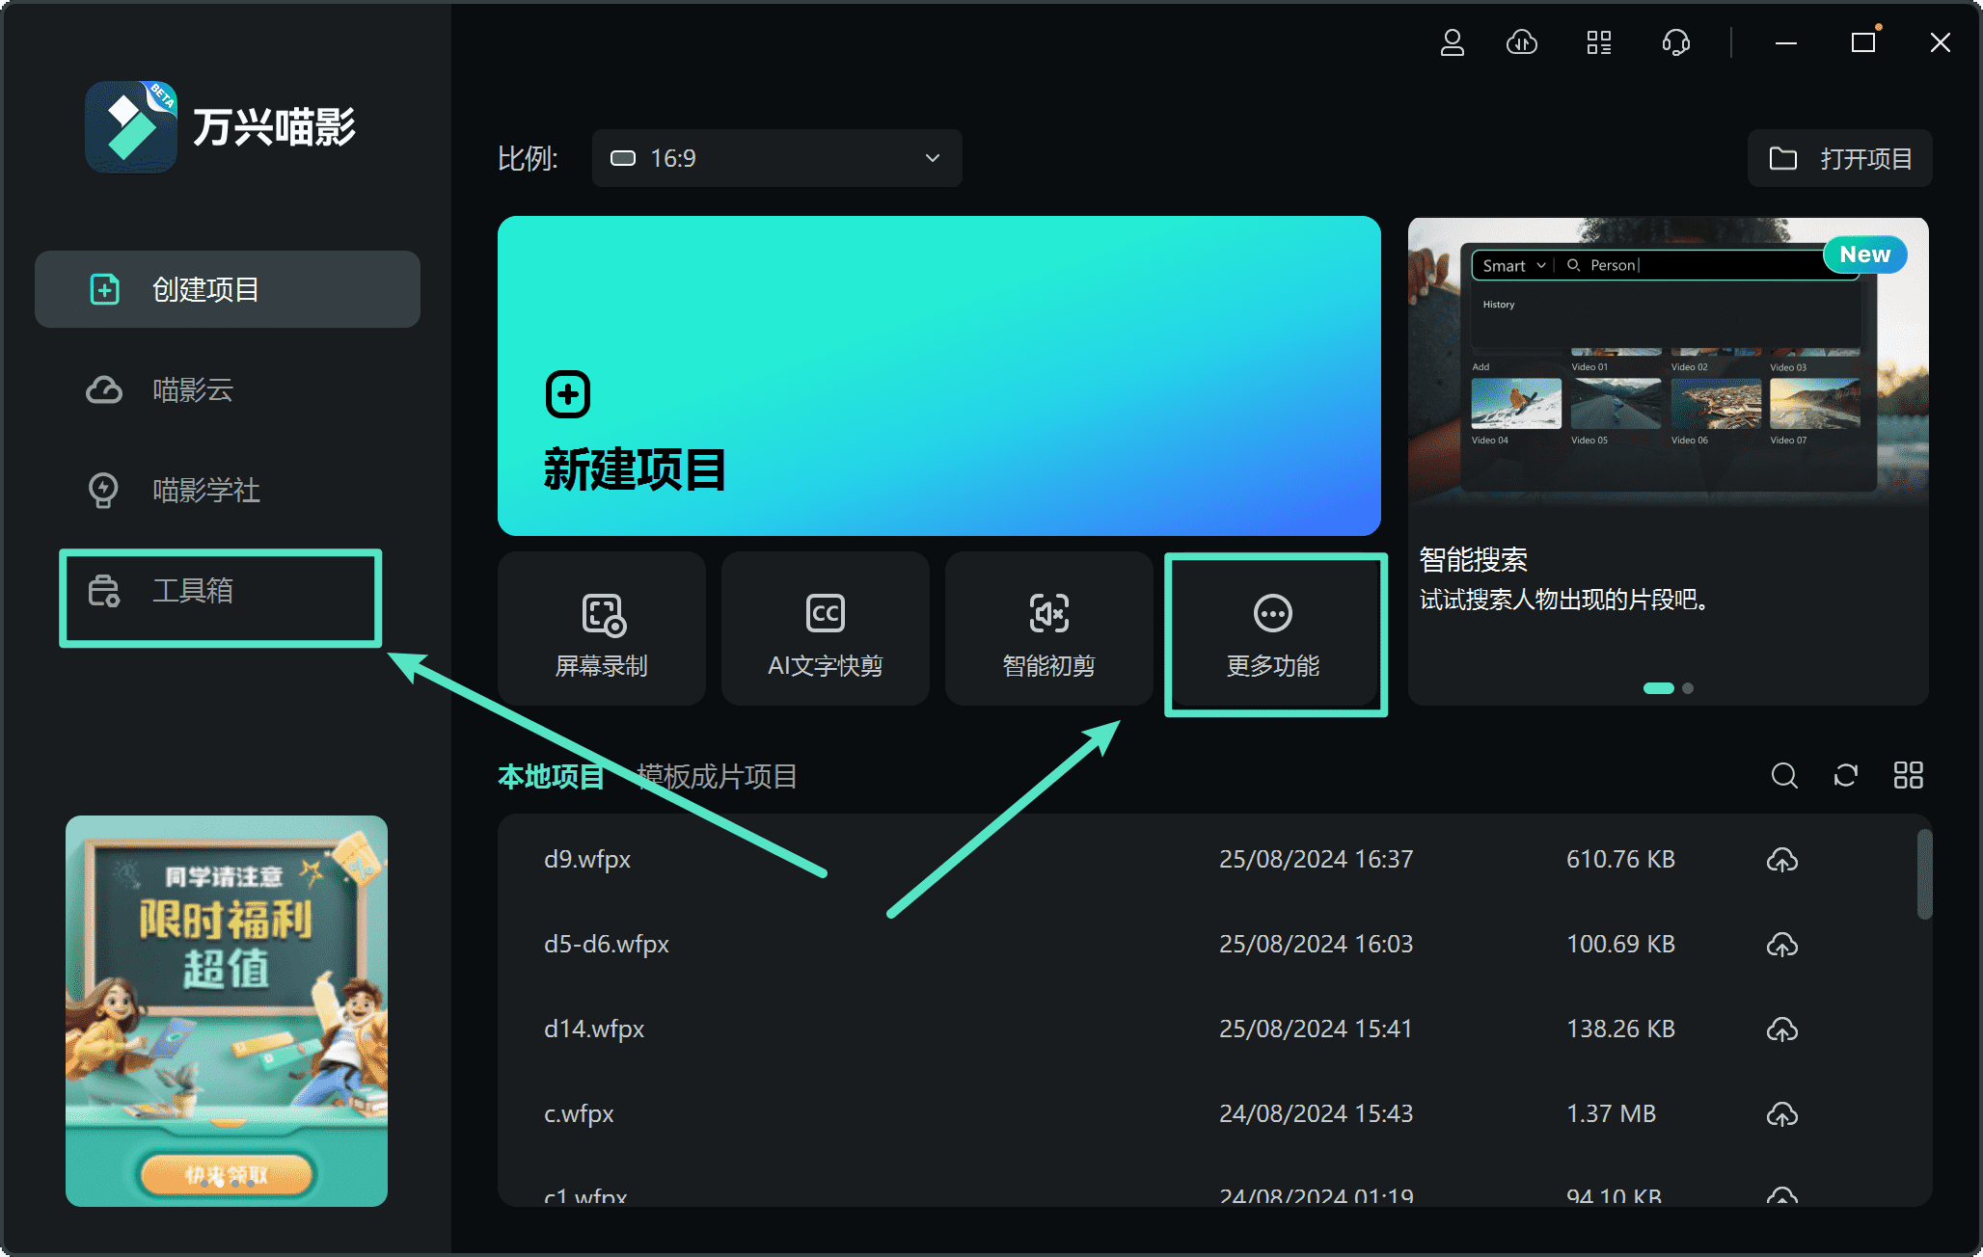Image resolution: width=1983 pixels, height=1257 pixels.
Task: Open 喵影学社 learning community
Action: point(204,491)
